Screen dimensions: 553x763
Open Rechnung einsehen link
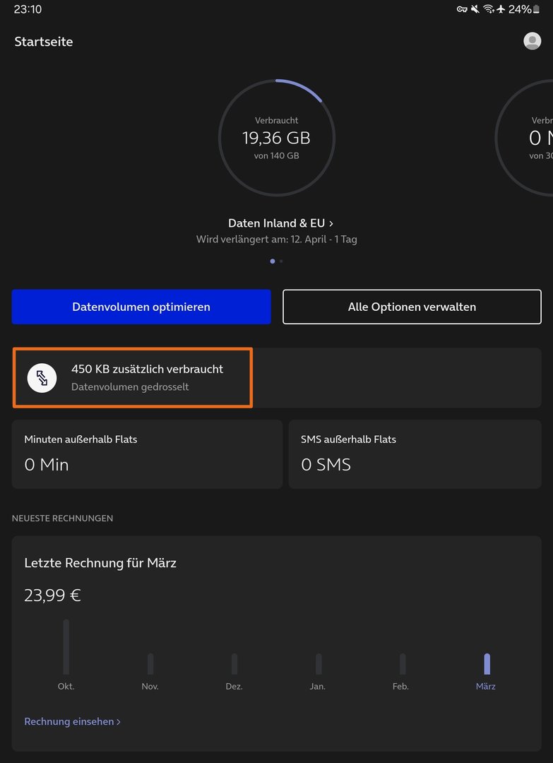point(72,721)
